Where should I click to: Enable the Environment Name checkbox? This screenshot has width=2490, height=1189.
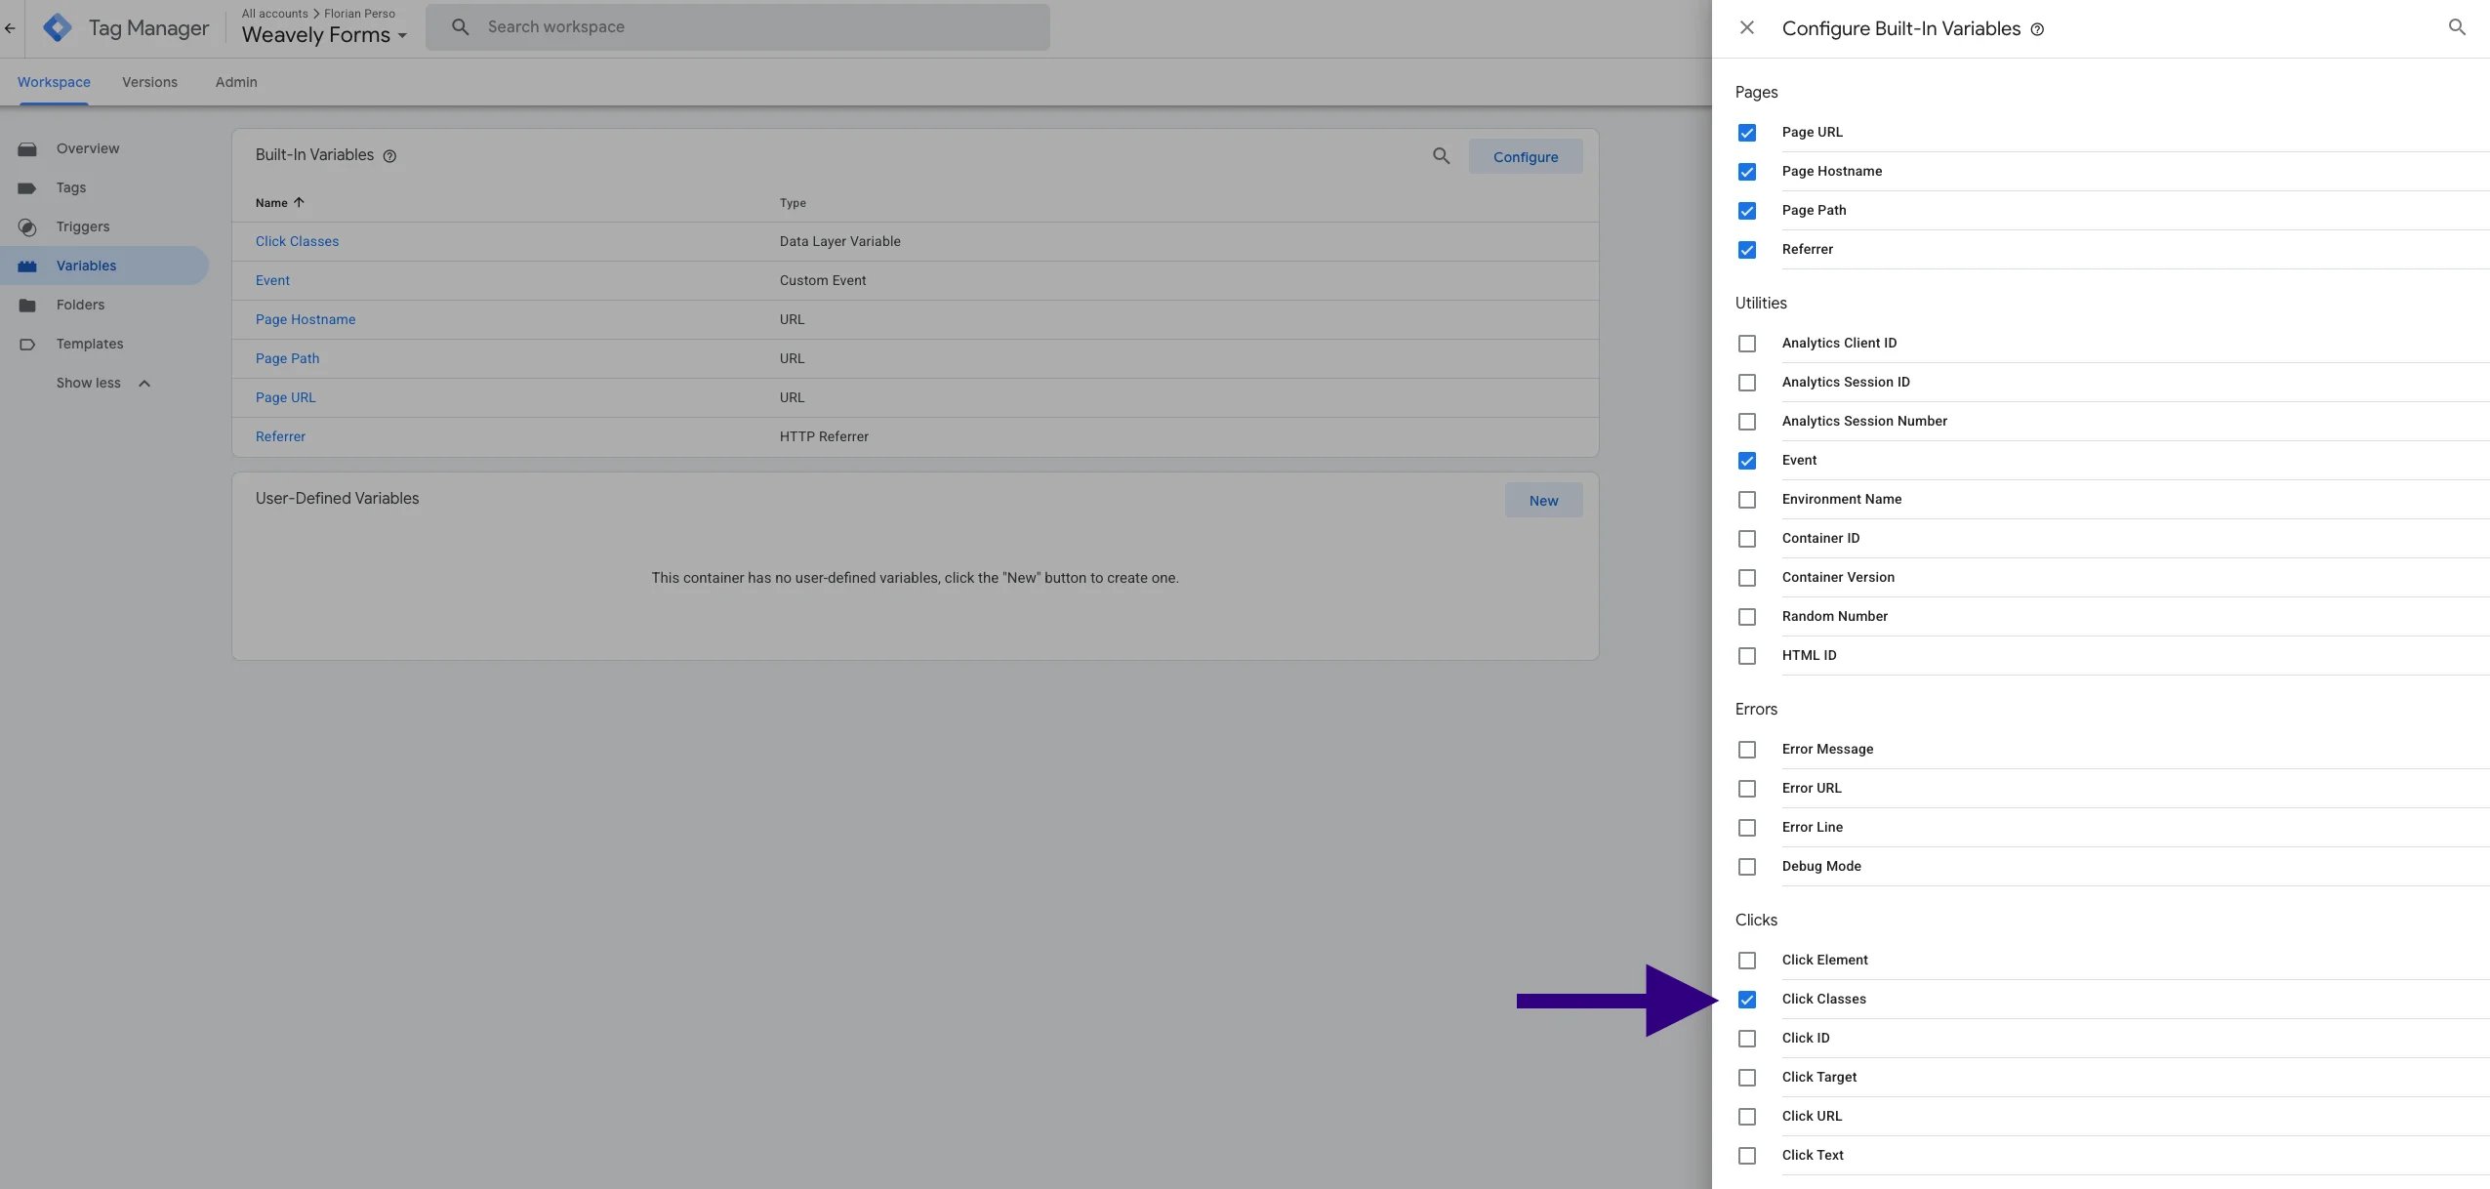click(x=1747, y=500)
